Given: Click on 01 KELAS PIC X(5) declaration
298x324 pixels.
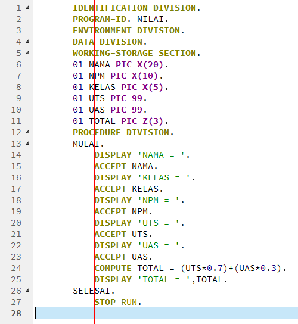Looking at the screenshot, I should (x=121, y=87).
